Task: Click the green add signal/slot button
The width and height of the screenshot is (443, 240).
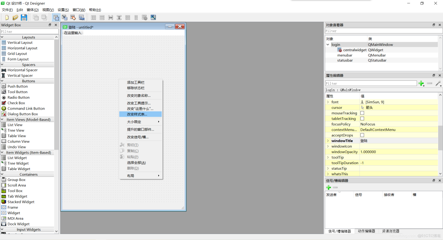Action: tap(329, 187)
